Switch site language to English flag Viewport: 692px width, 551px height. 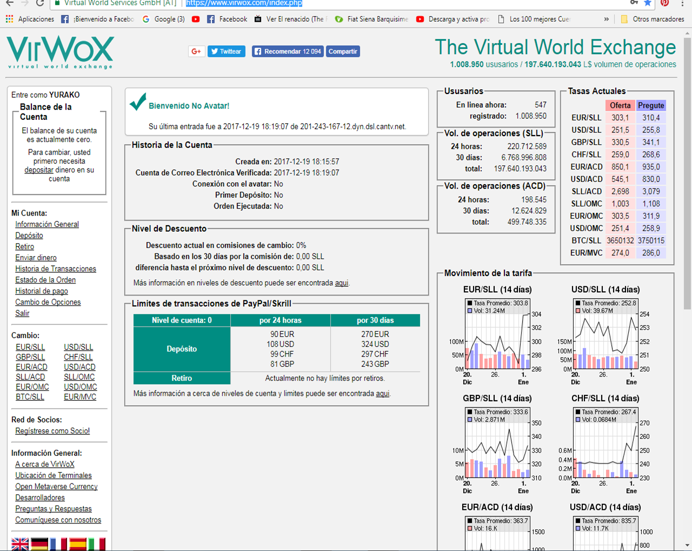20,544
